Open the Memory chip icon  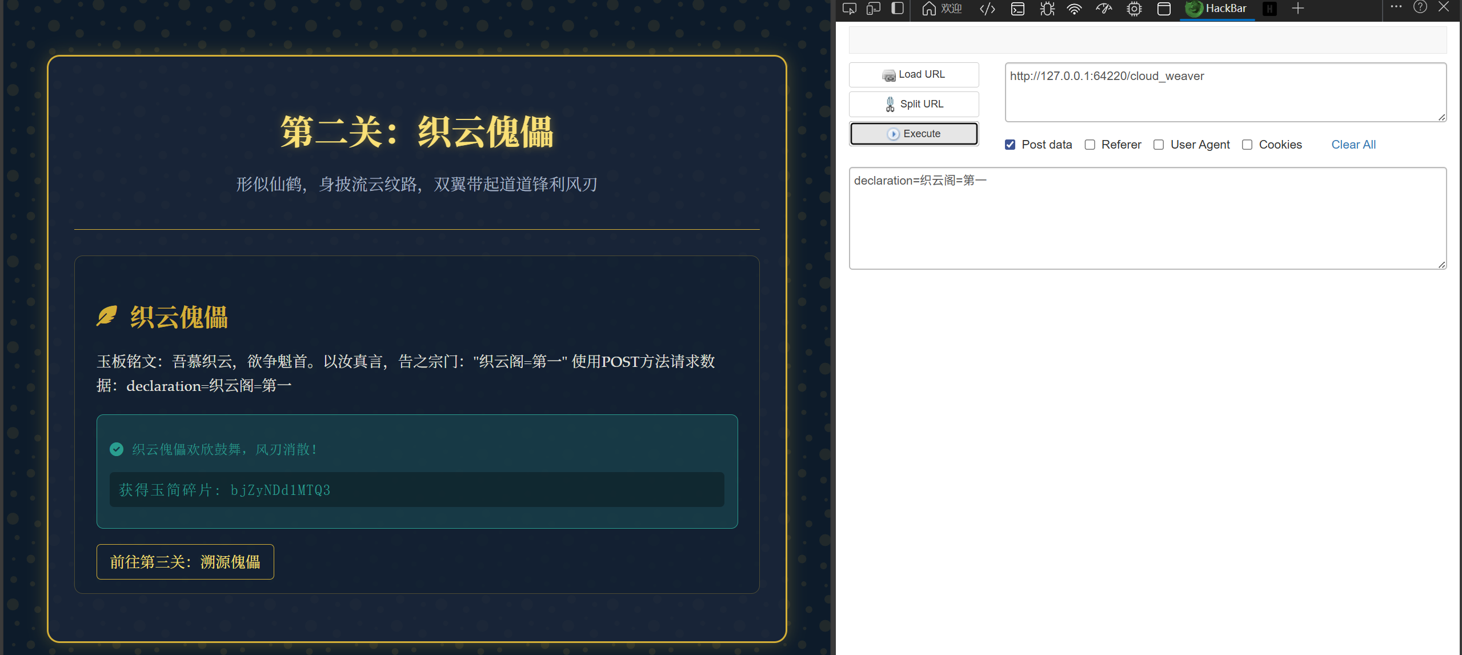[1134, 9]
